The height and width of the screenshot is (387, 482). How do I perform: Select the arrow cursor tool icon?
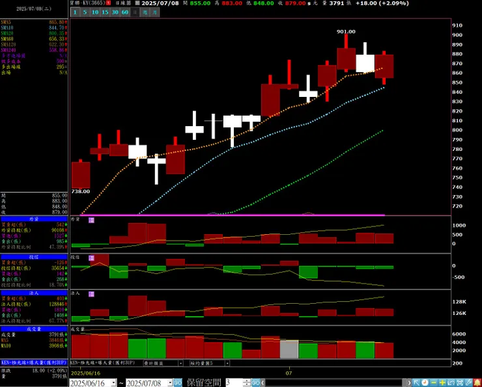pyautogui.click(x=416, y=382)
